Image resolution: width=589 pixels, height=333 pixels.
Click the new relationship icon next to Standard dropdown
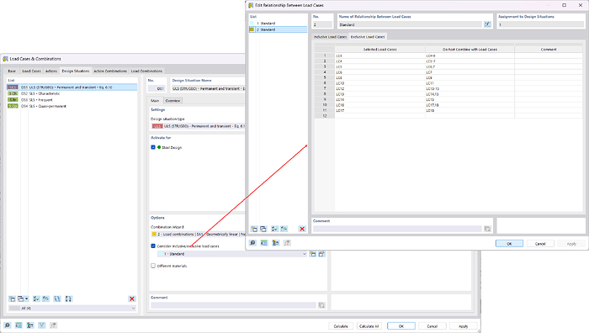313,254
